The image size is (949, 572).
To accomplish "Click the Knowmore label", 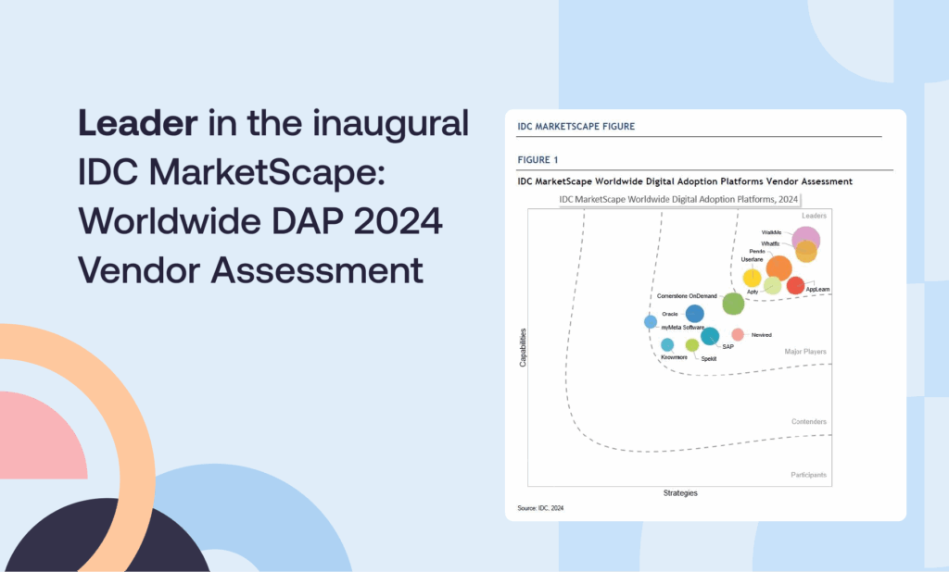I will tap(675, 357).
